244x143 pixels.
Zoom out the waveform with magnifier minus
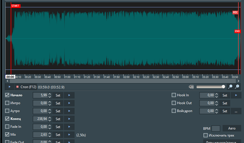click(230, 87)
